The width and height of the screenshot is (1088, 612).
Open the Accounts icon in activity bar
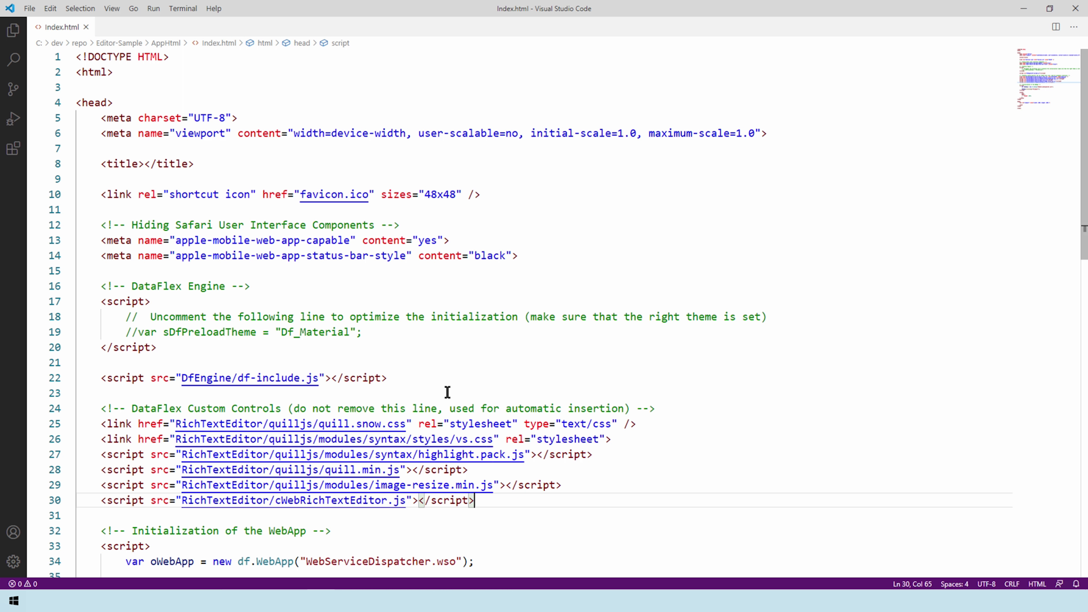click(13, 532)
